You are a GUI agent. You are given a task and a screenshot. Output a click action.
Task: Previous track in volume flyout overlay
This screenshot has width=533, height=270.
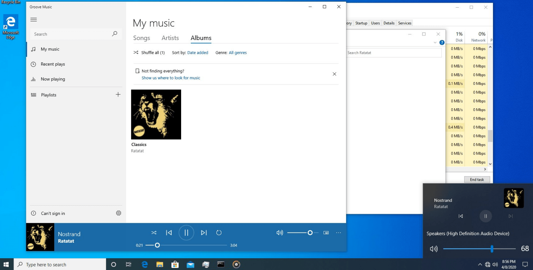pos(460,216)
